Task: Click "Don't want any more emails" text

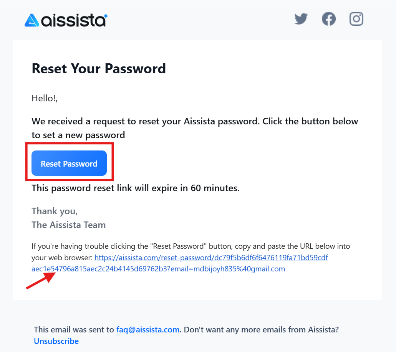Action: pos(261,329)
